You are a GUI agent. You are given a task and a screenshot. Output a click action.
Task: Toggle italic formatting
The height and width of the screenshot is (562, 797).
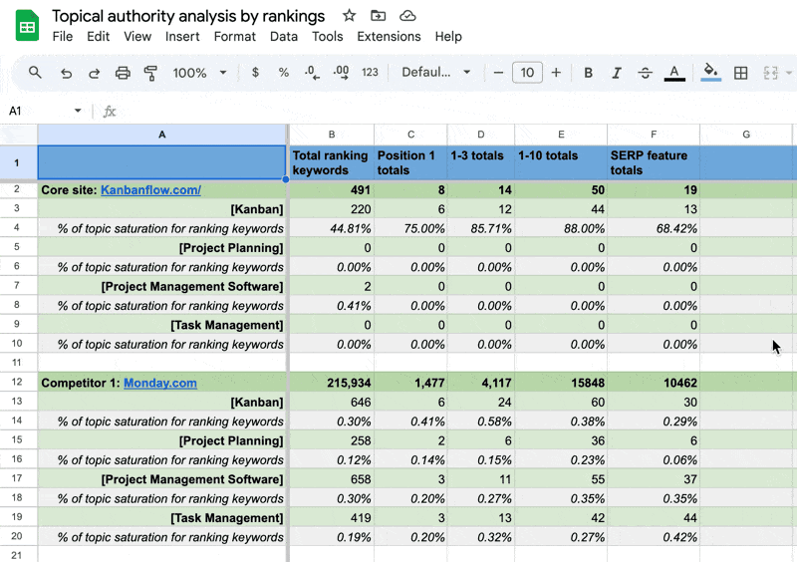[x=617, y=73]
